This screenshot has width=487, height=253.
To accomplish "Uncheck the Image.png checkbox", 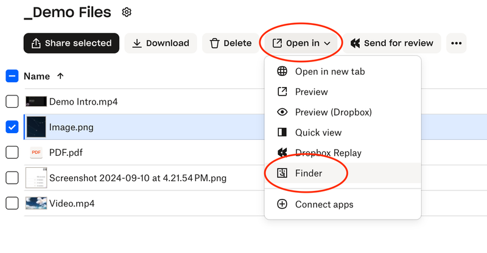I will point(12,127).
